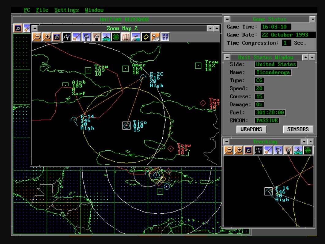Click the yellow looping arrow icon
This screenshot has height=244, width=325.
(146, 37)
